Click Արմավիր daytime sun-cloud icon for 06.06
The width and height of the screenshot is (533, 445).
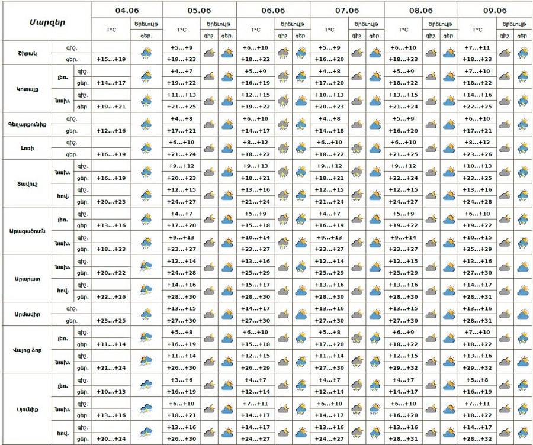[x=301, y=315]
